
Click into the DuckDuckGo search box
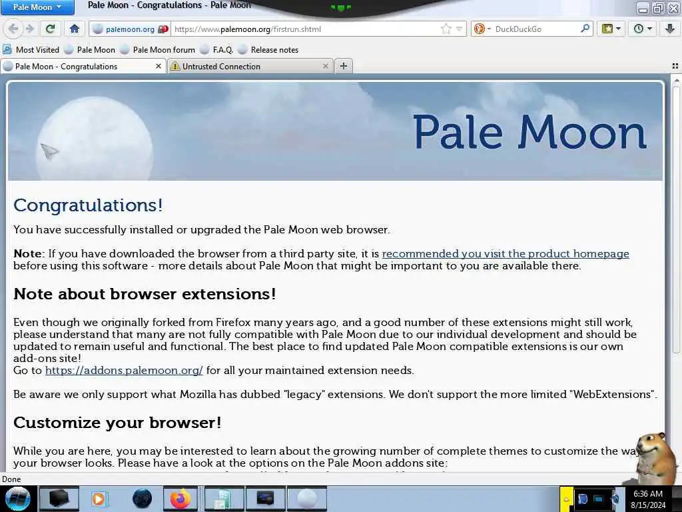coord(536,29)
